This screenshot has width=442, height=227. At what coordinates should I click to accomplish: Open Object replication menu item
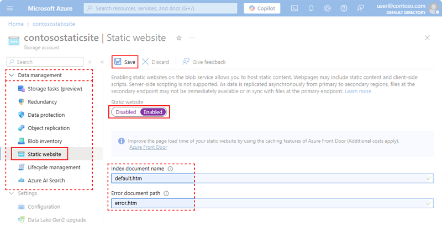point(49,128)
